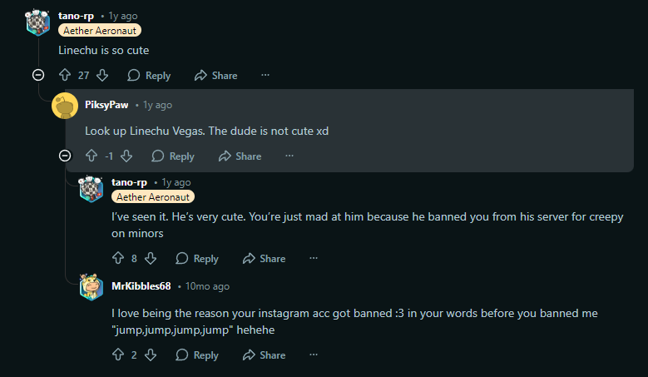
Task: Open more options on MrKibbles68's comment
Action: click(313, 355)
